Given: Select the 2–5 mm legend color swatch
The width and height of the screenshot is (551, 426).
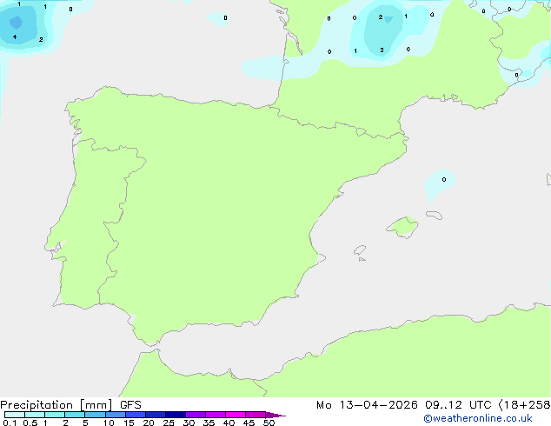Looking at the screenshot, I should click(75, 415).
